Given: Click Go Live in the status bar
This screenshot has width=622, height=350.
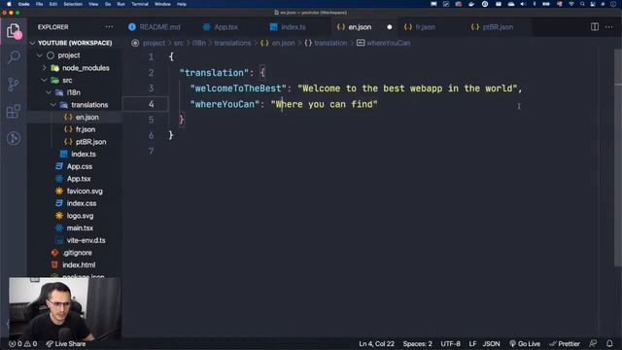Looking at the screenshot, I should [525, 343].
